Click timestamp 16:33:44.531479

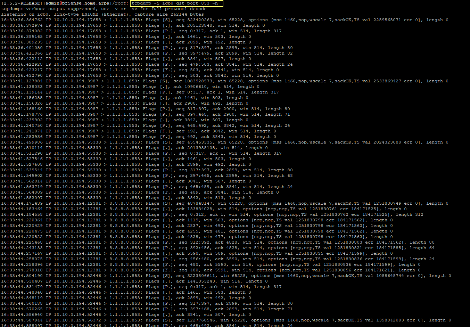pyautogui.click(x=22, y=287)
